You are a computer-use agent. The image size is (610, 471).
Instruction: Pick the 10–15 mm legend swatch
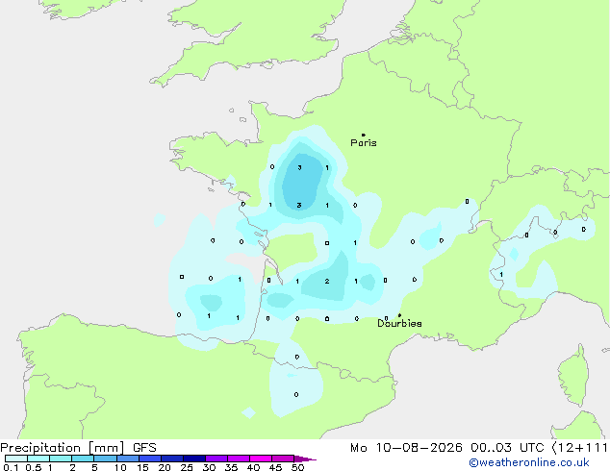[128, 459]
